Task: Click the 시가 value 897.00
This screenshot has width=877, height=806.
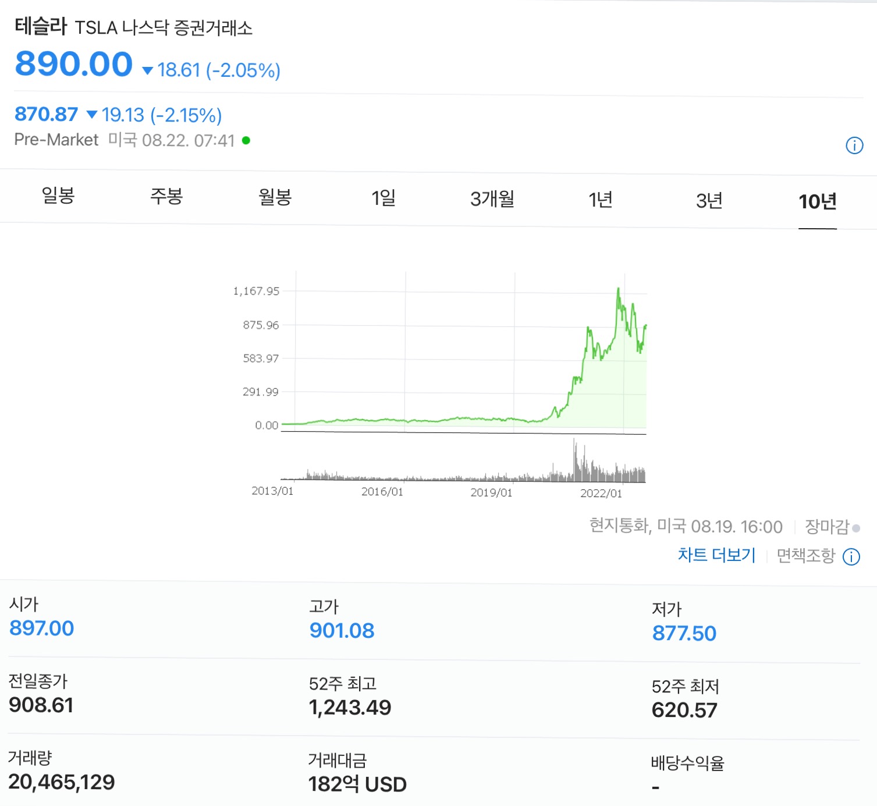Action: point(41,629)
